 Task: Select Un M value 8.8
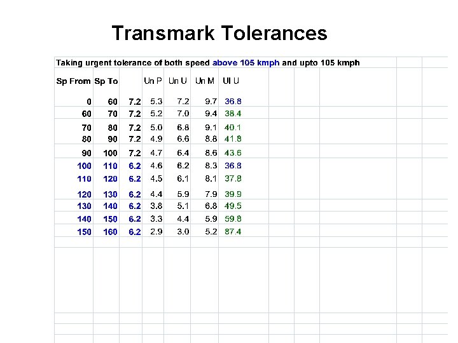(x=211, y=139)
